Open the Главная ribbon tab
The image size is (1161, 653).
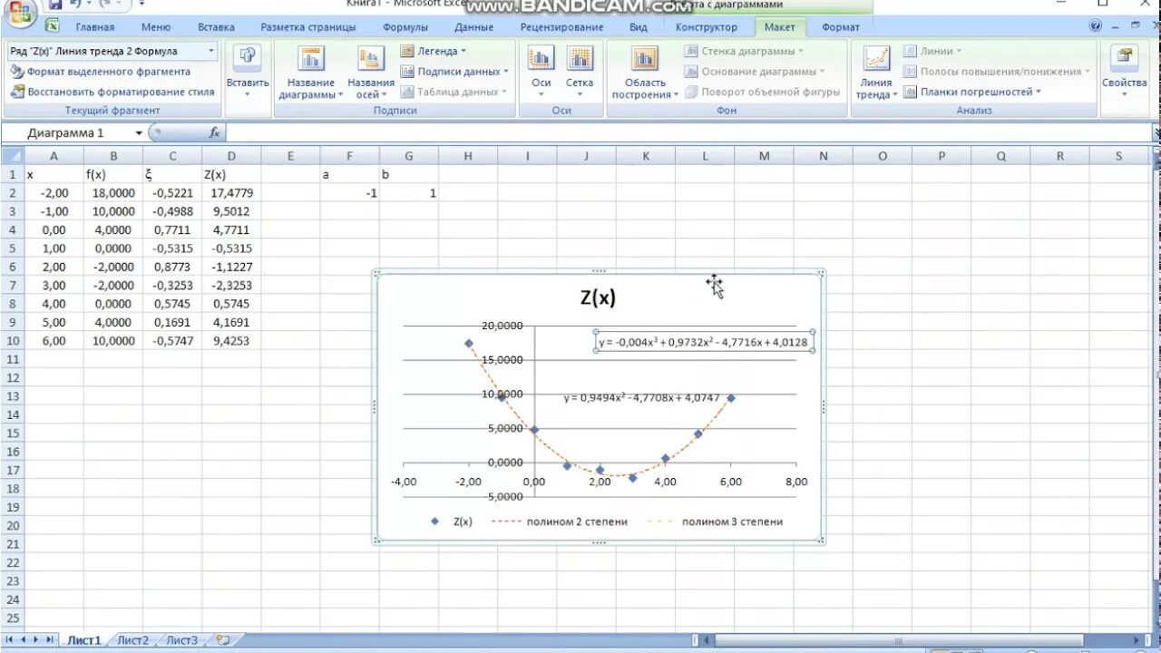tap(95, 27)
